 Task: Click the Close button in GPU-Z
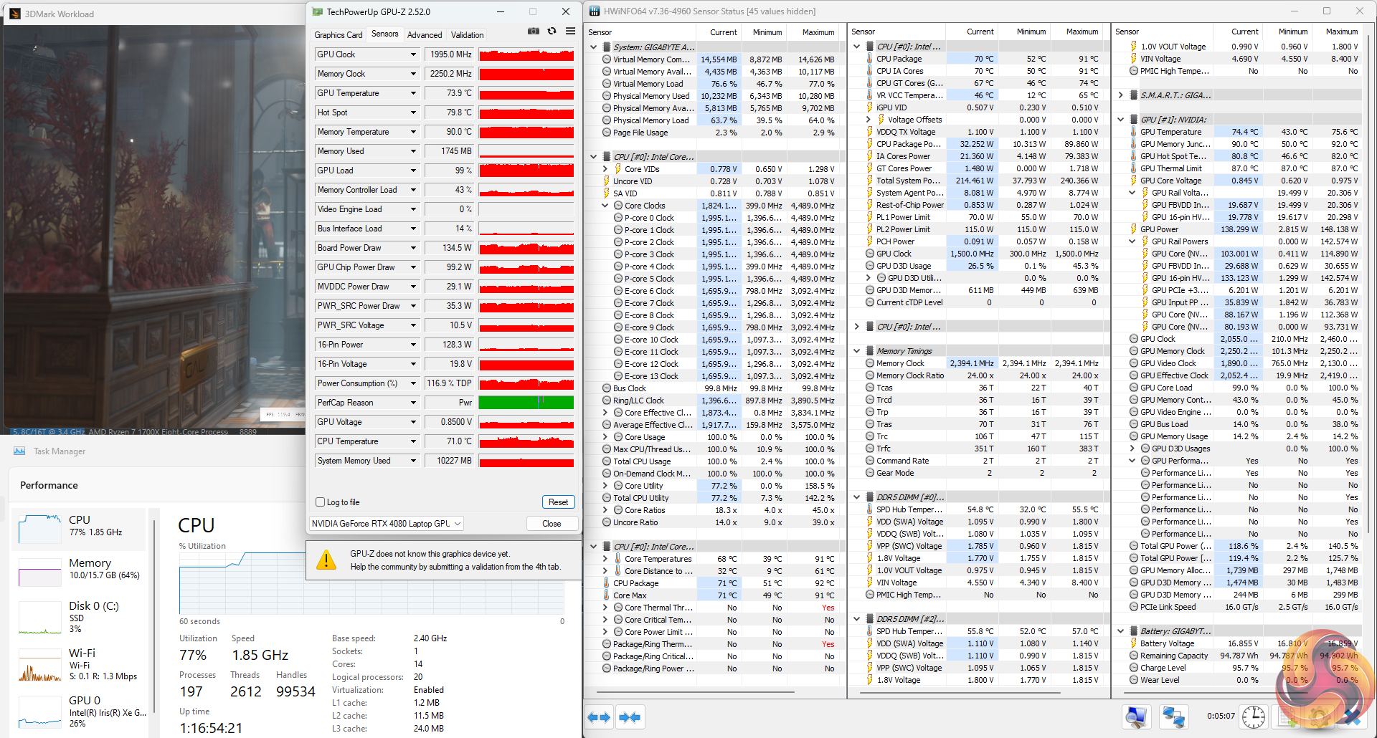pyautogui.click(x=552, y=524)
